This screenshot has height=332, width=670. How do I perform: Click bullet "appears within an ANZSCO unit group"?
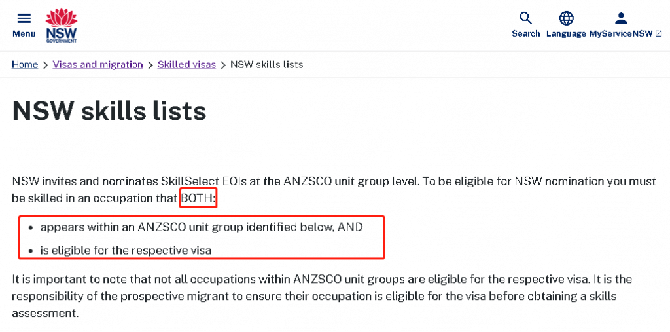(x=202, y=227)
